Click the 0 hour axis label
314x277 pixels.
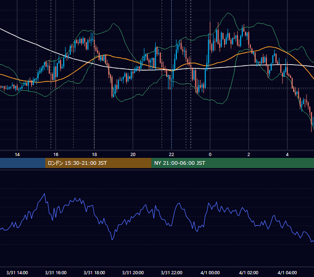(x=210, y=155)
